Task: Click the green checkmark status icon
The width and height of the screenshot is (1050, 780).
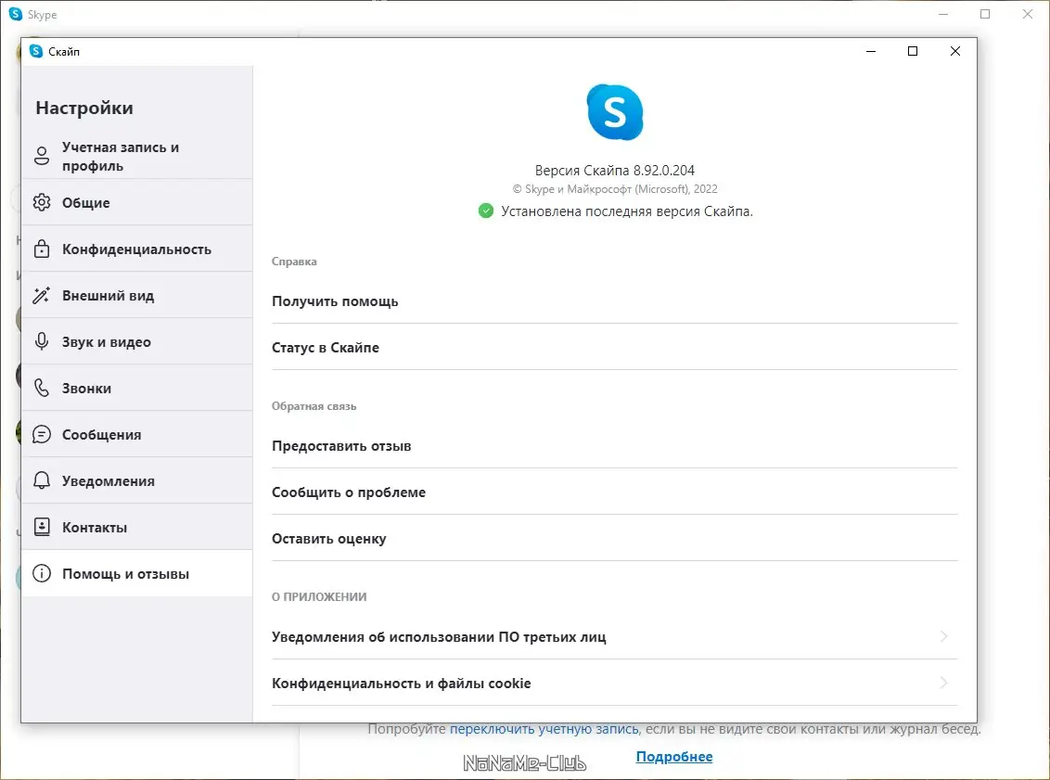Action: [x=485, y=211]
